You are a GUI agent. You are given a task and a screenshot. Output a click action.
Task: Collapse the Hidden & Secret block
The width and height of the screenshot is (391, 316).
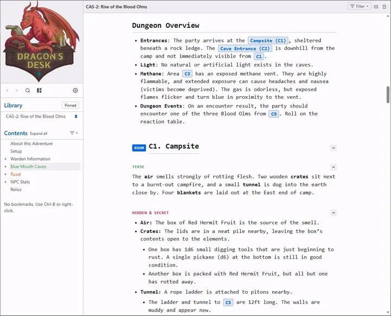click(333, 213)
